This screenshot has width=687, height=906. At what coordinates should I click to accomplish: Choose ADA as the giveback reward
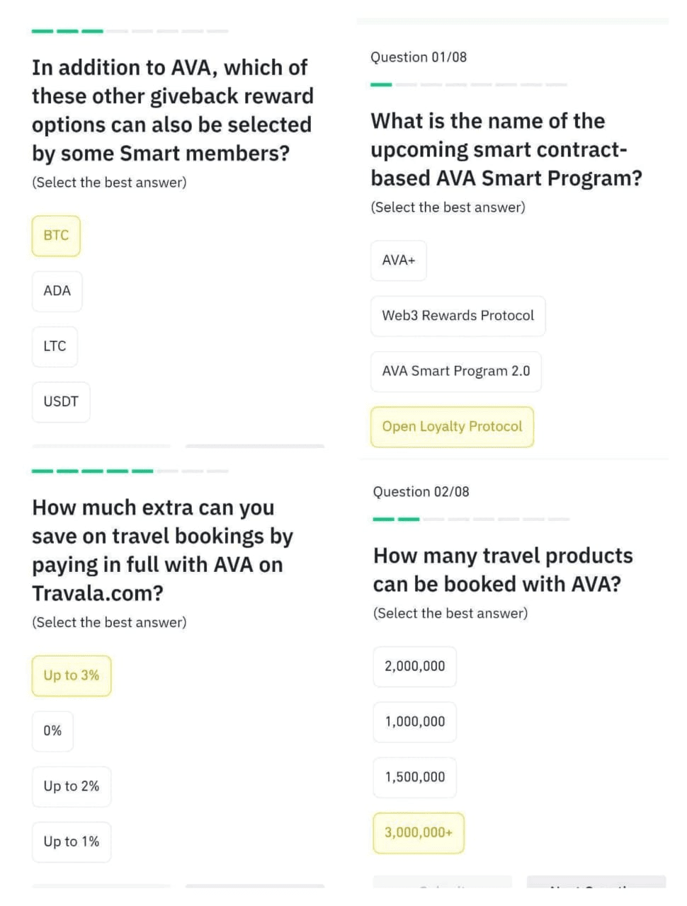(x=57, y=291)
